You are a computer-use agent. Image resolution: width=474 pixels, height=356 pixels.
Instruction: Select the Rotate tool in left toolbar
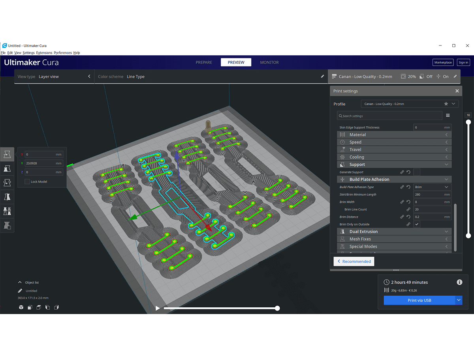(7, 183)
